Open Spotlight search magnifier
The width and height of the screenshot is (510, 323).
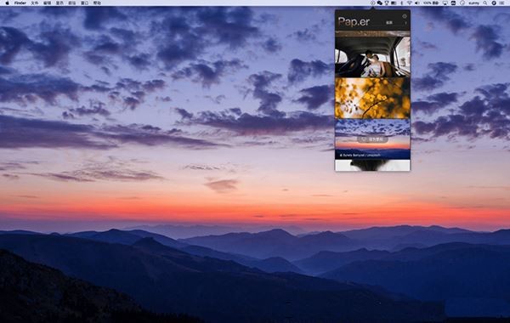[485, 3]
